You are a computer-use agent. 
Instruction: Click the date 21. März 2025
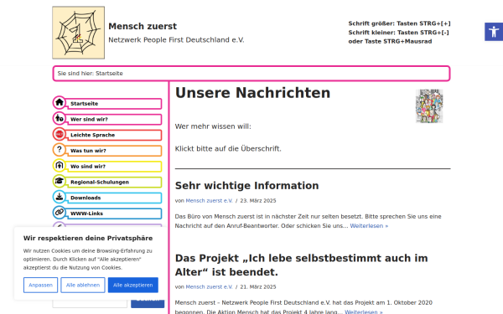tap(258, 287)
